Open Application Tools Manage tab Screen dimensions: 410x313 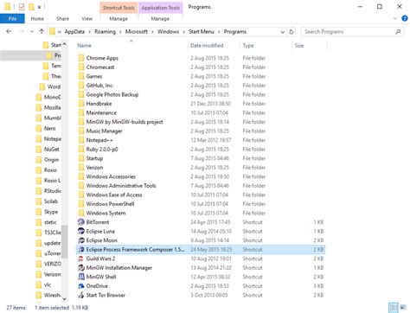(x=160, y=19)
